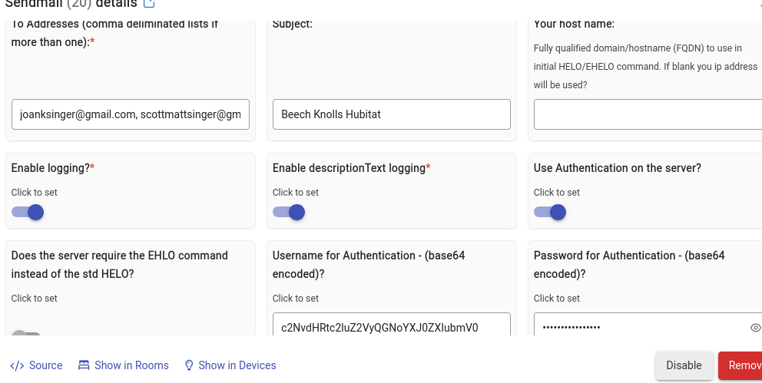Open the Sendmail details external link icon
Viewport: 762px width, 383px height.
click(x=150, y=4)
